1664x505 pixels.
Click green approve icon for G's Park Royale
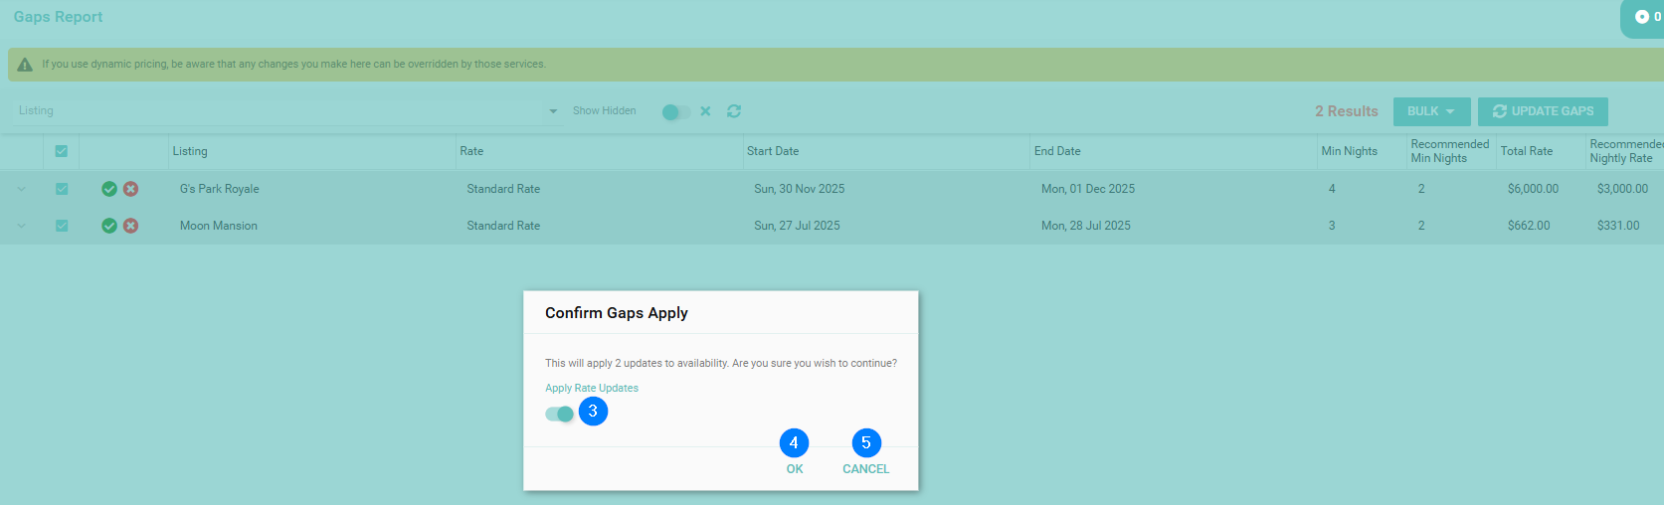(109, 189)
